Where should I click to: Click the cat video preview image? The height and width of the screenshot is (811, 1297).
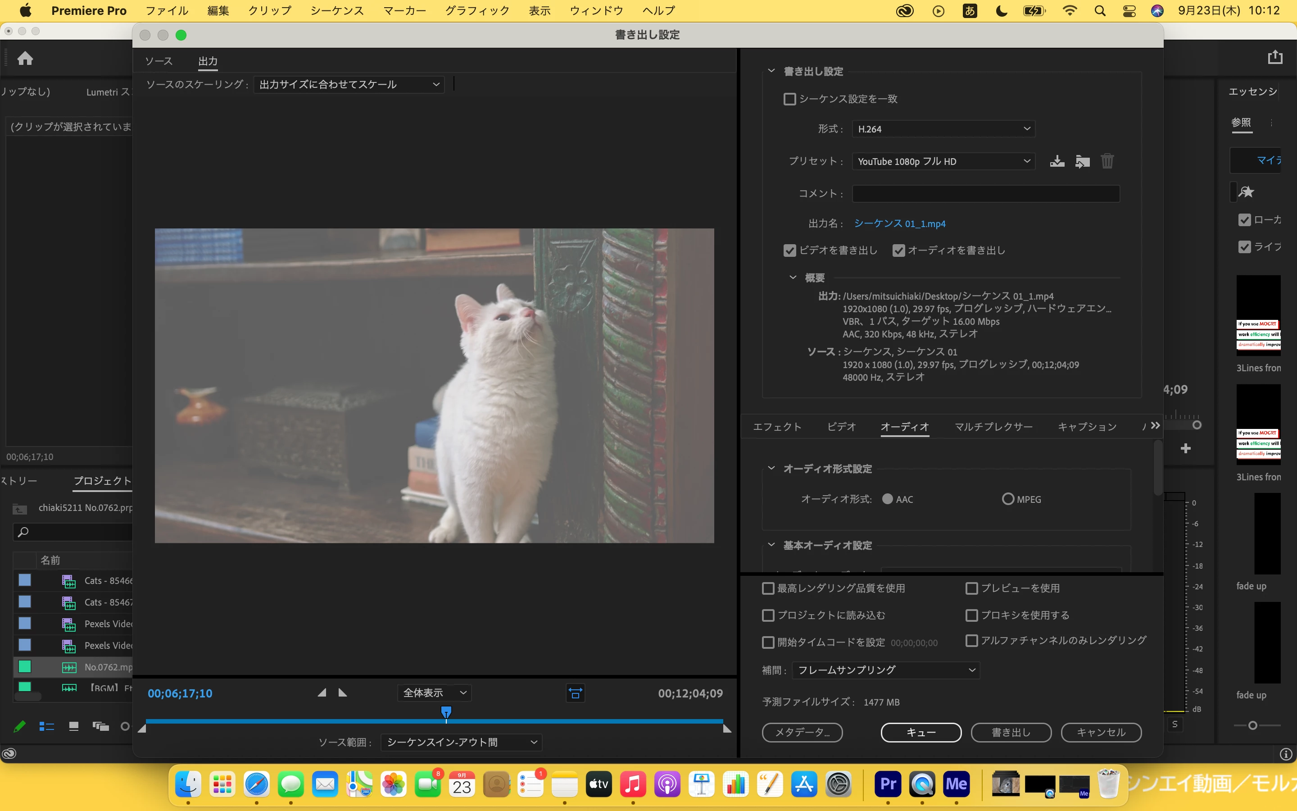coord(434,386)
